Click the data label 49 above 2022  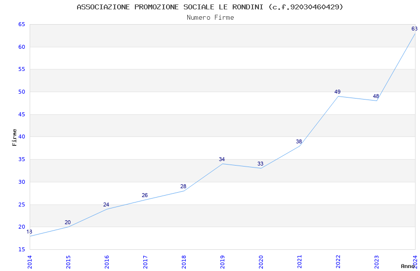coord(337,92)
